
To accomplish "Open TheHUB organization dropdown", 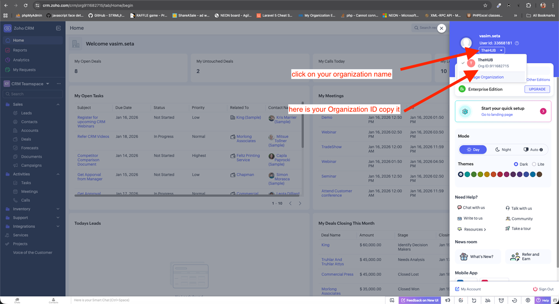I will (x=491, y=51).
